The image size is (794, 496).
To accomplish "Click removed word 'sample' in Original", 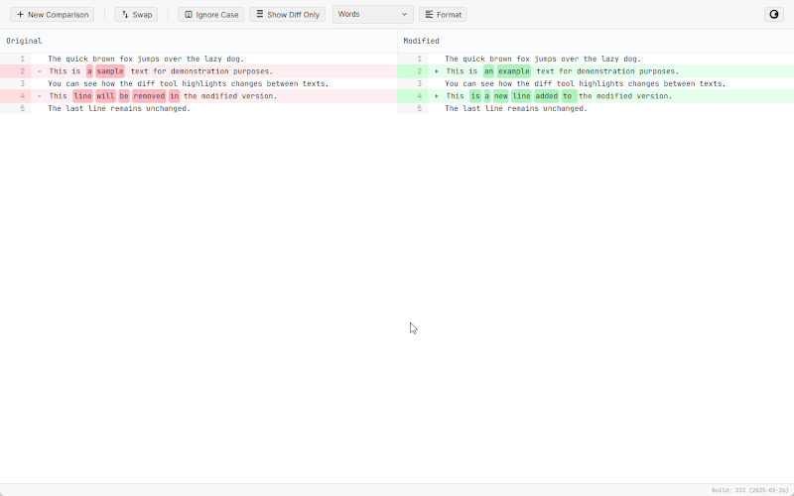I will click(110, 71).
